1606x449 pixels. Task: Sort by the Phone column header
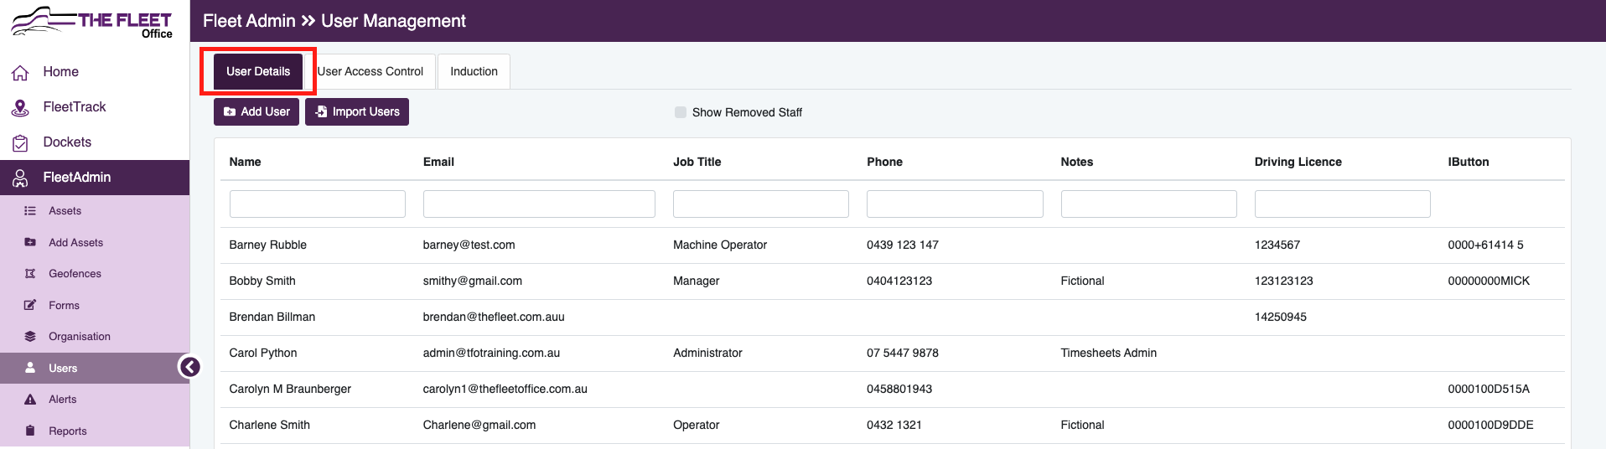884,162
